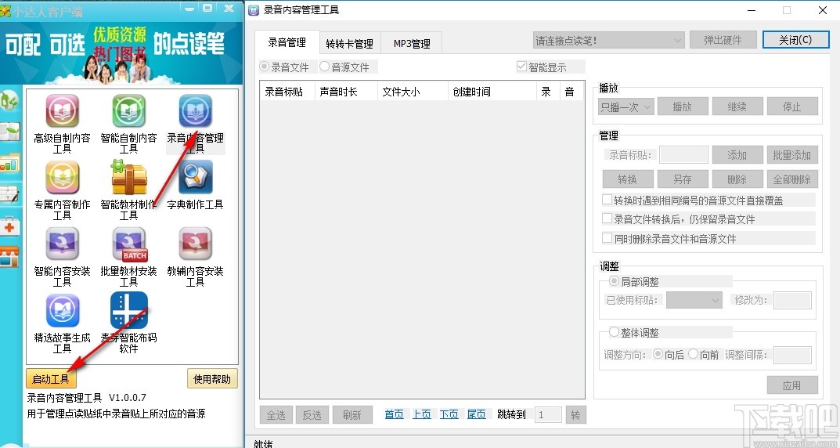Click the 转 jump button
The width and height of the screenshot is (840, 448).
575,415
